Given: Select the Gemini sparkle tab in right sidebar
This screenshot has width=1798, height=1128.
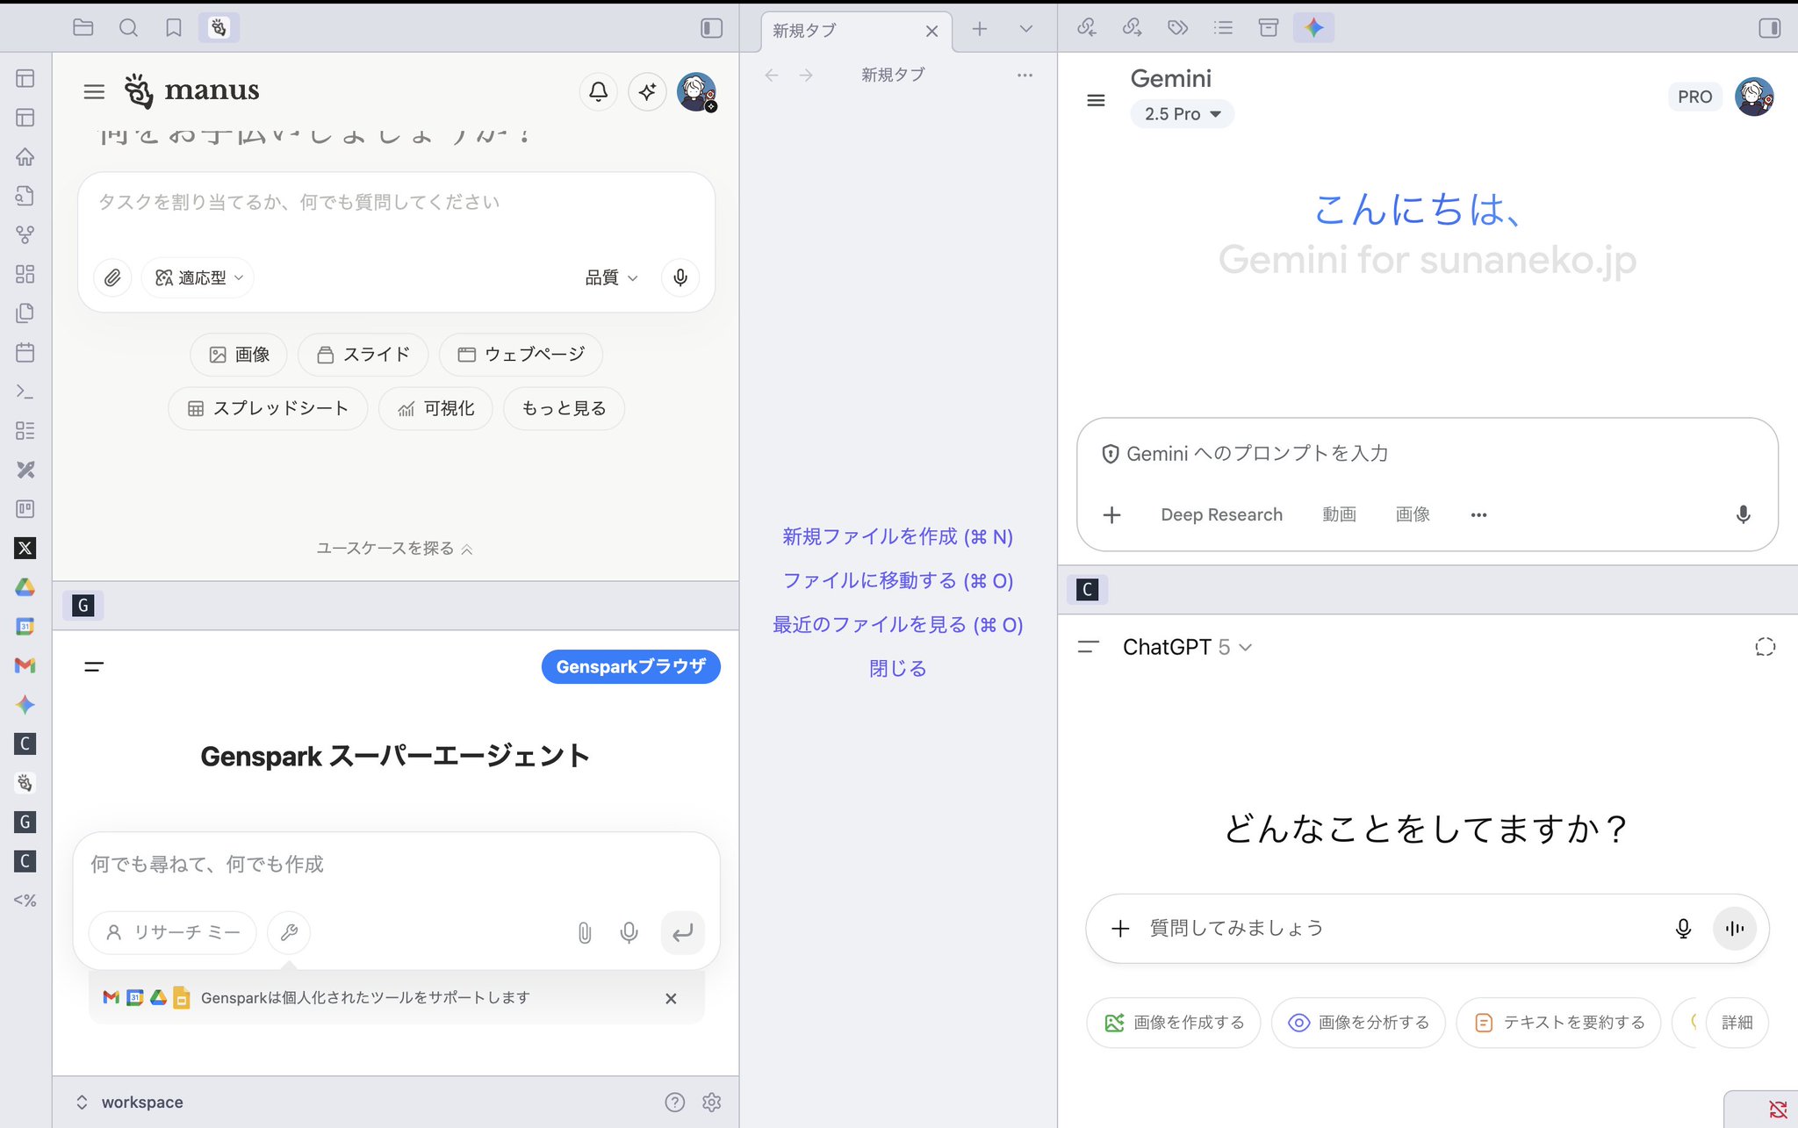Looking at the screenshot, I should pos(1313,28).
